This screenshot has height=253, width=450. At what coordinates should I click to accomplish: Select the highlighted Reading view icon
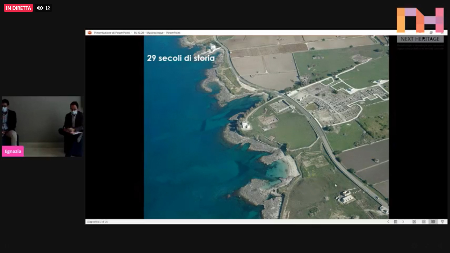click(x=433, y=222)
